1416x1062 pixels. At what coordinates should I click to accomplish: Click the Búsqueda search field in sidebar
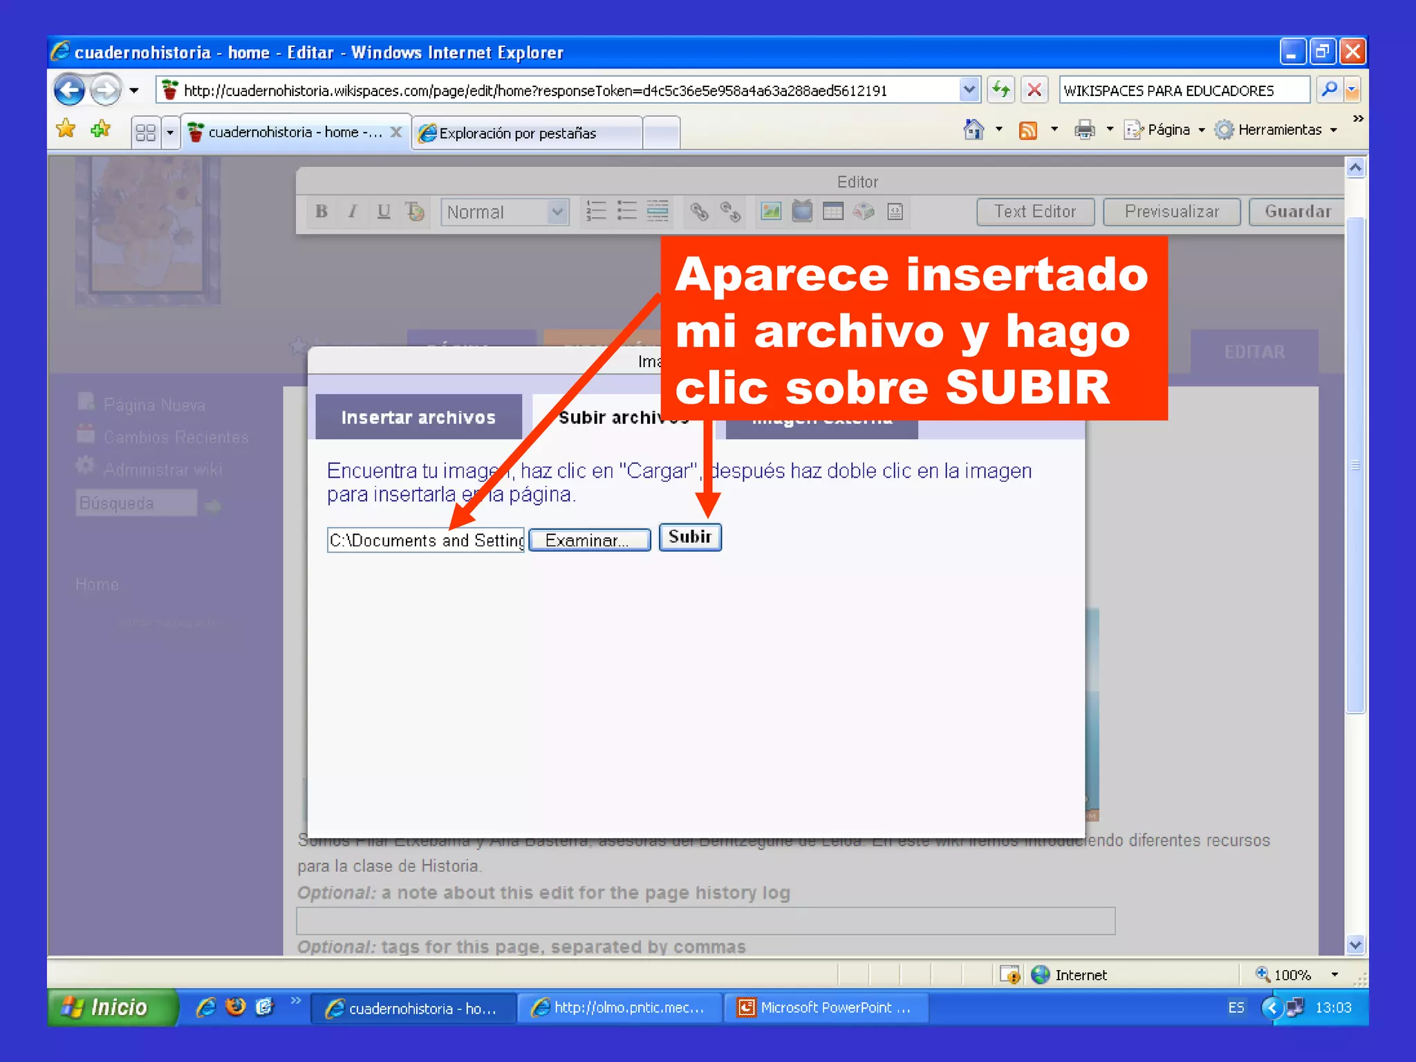click(136, 503)
